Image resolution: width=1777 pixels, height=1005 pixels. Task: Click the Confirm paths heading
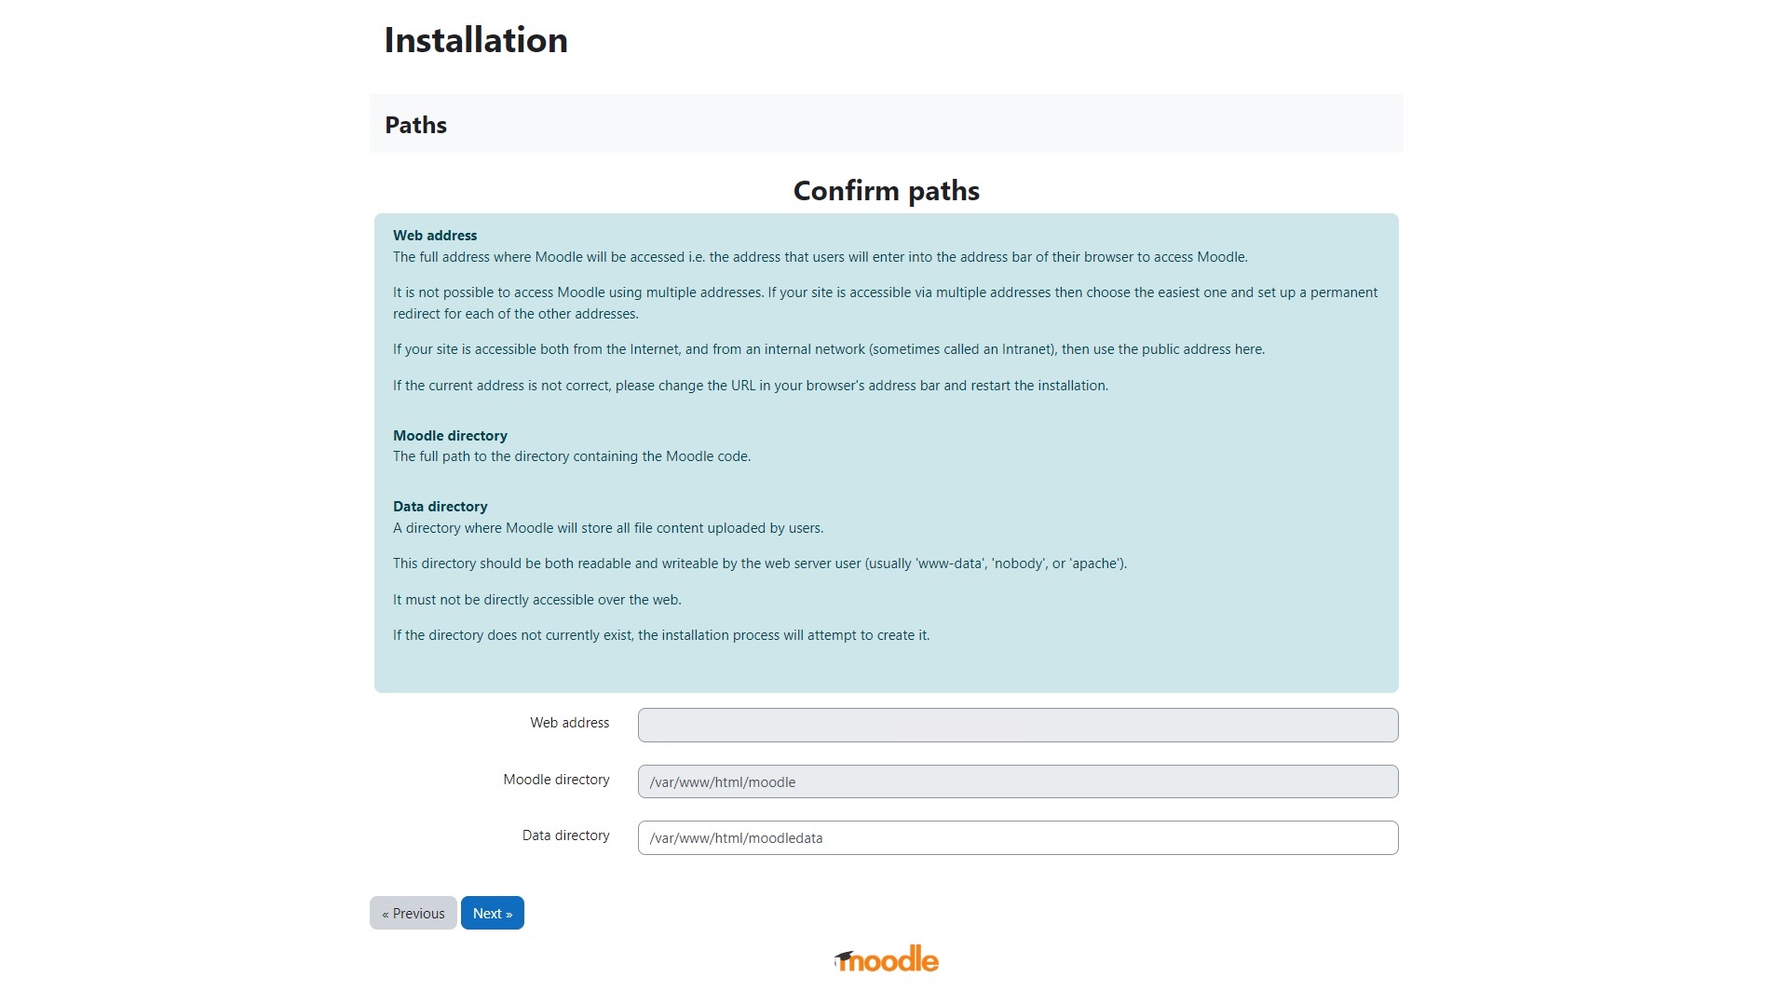coord(886,191)
